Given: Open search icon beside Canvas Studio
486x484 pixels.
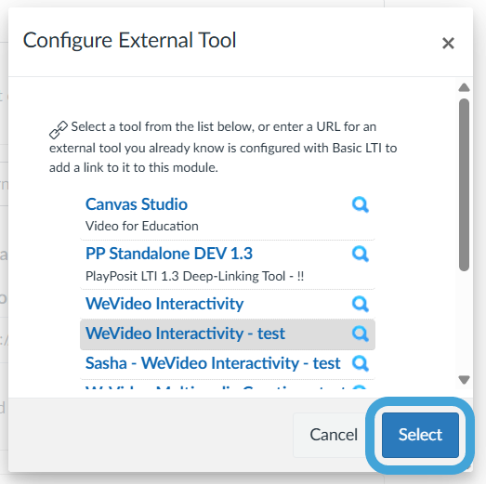Looking at the screenshot, I should coord(361,204).
